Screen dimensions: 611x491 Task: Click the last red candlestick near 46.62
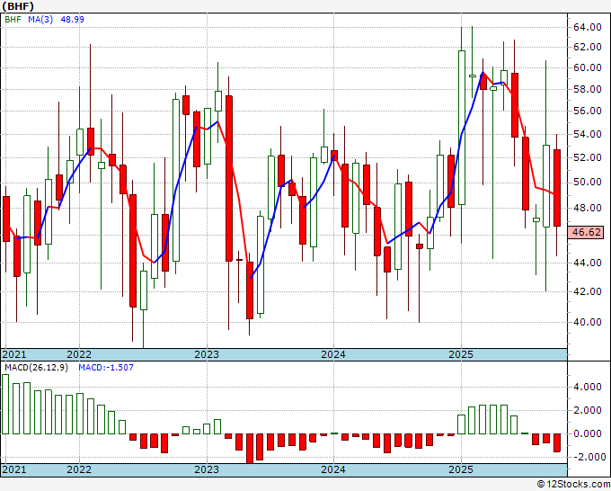[x=557, y=188]
